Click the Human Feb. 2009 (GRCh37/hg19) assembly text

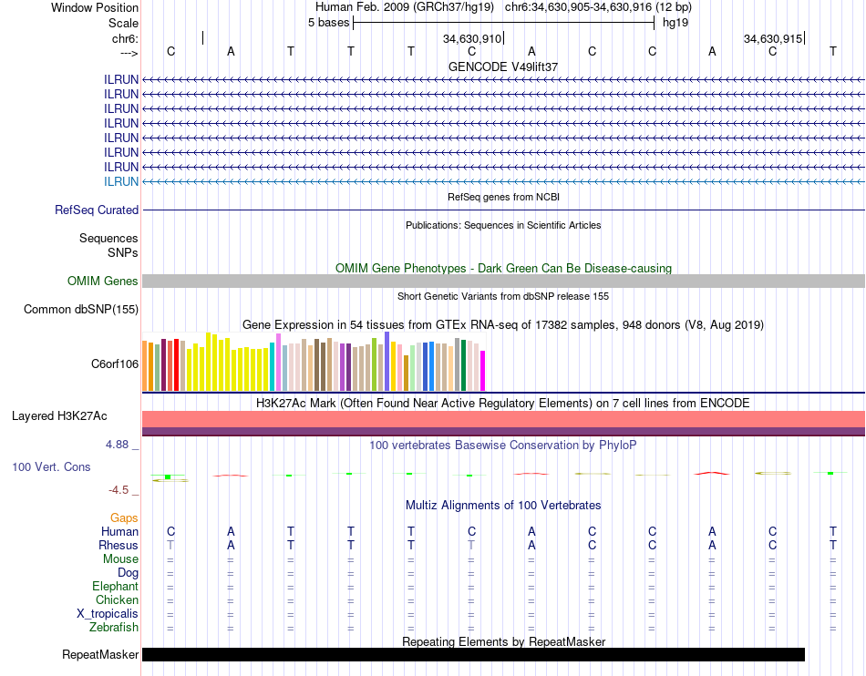[406, 7]
